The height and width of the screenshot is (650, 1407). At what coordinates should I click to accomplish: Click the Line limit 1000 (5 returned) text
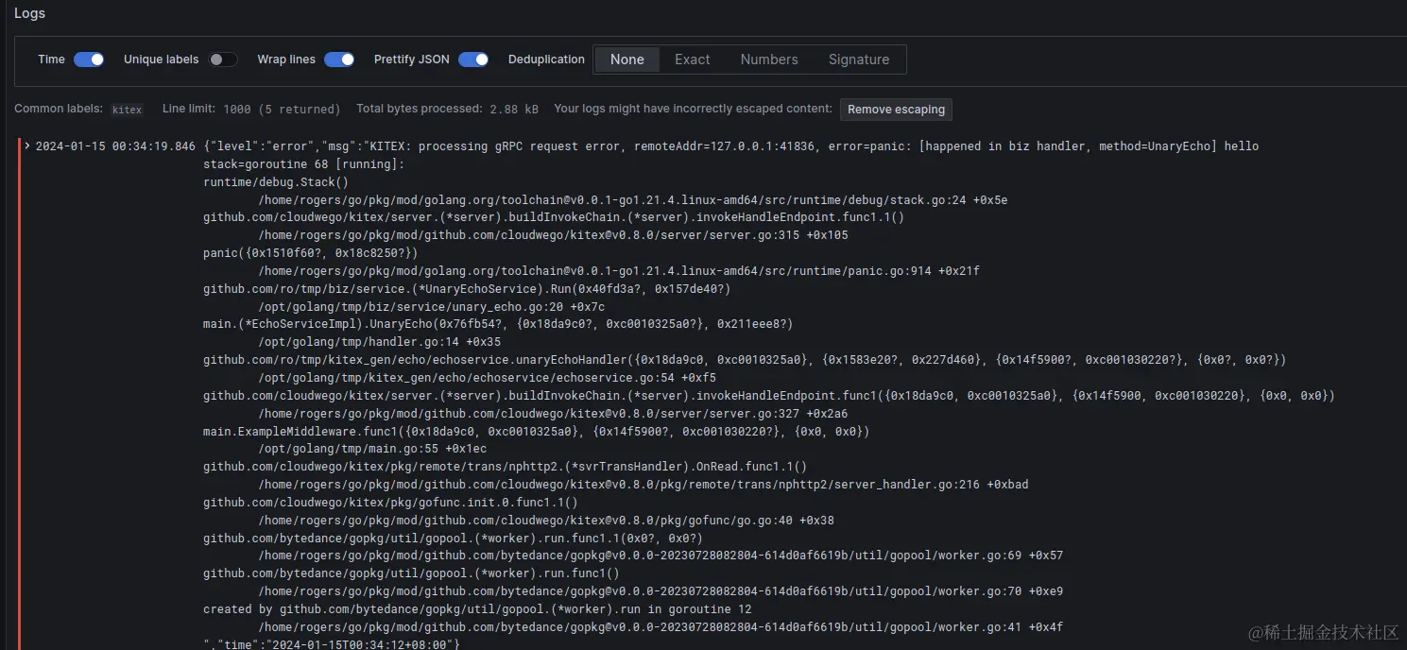coord(251,110)
